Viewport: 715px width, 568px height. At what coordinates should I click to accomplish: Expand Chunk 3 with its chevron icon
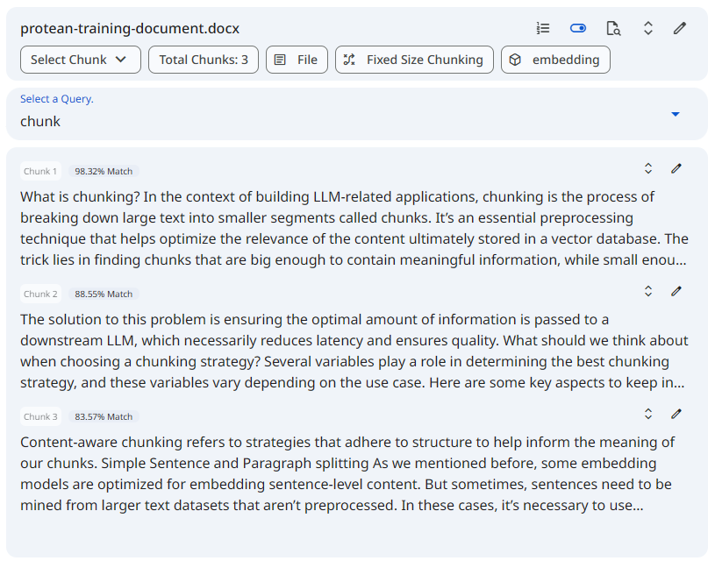648,414
